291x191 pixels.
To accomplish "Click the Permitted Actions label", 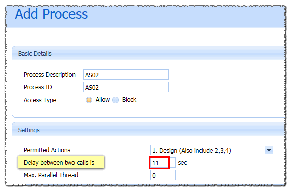I will (x=47, y=150).
